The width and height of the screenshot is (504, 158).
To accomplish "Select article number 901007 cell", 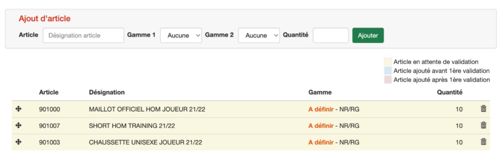I will click(x=50, y=126).
